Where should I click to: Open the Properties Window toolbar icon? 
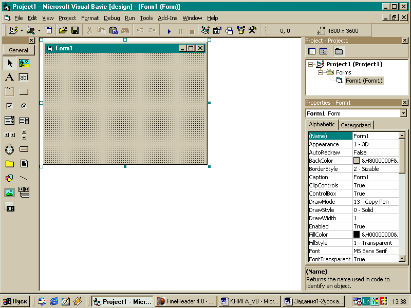(217, 31)
